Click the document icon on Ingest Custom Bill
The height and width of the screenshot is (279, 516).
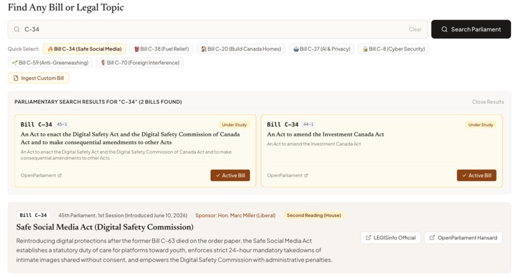pos(15,78)
